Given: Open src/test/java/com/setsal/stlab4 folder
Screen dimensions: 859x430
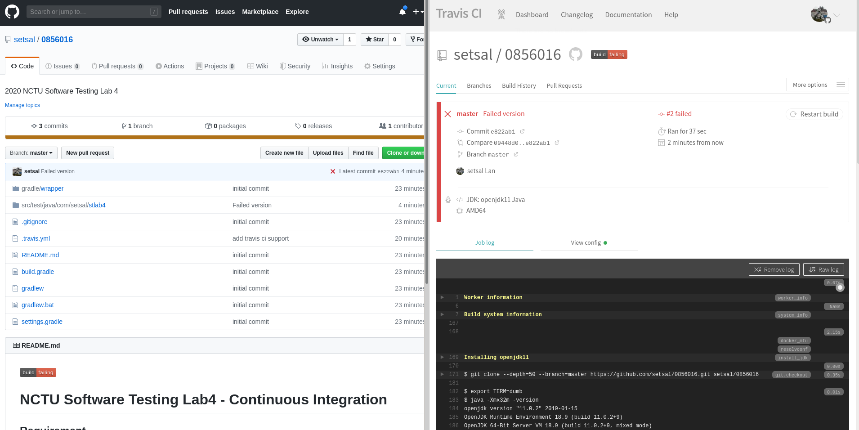Looking at the screenshot, I should click(63, 205).
